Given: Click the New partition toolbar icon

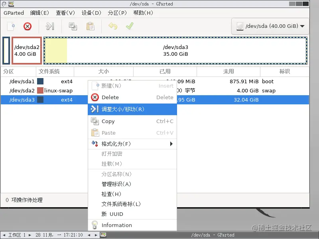Looking at the screenshot, I should click(11, 26).
